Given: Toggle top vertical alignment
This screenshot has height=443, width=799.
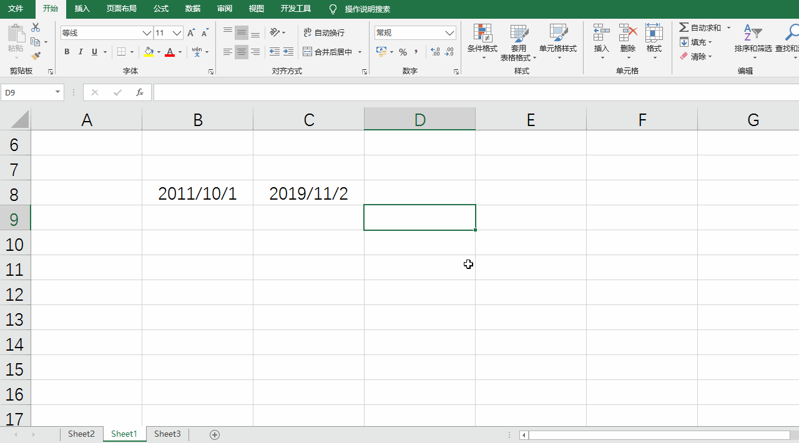Looking at the screenshot, I should 228,33.
